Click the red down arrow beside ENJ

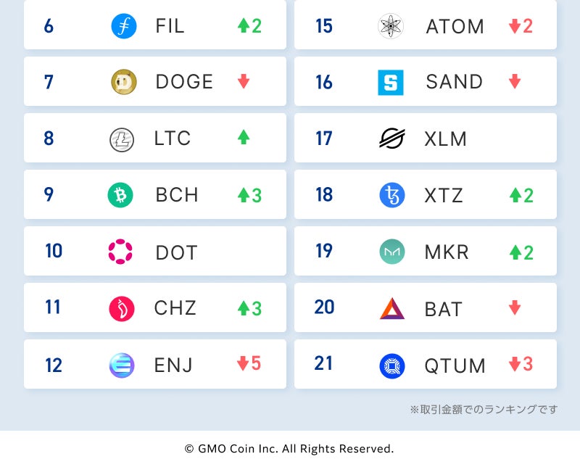[x=243, y=364]
